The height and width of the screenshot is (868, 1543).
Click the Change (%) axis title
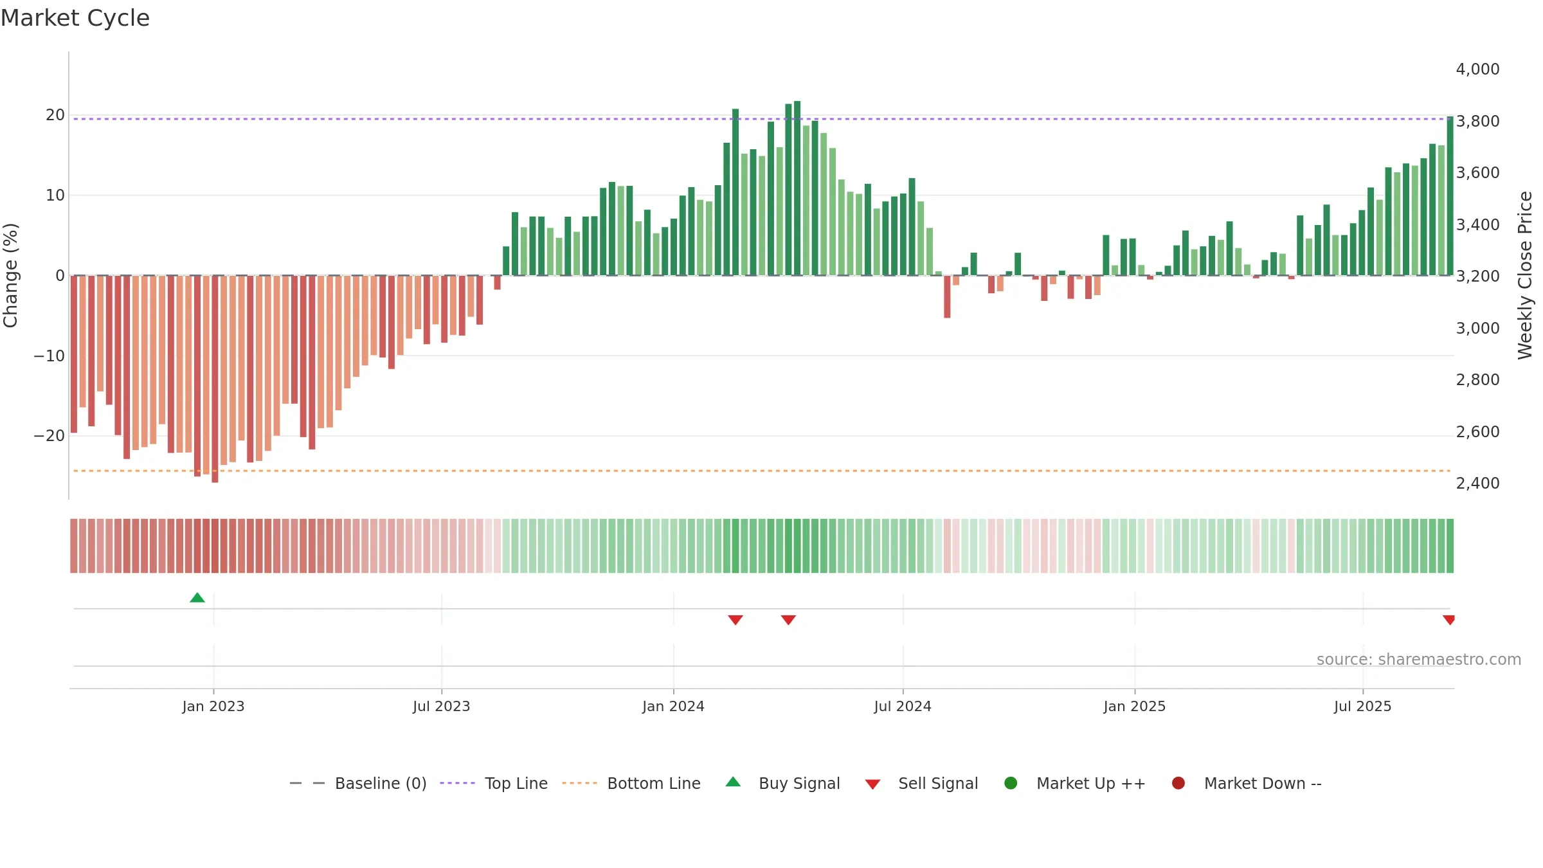point(10,275)
